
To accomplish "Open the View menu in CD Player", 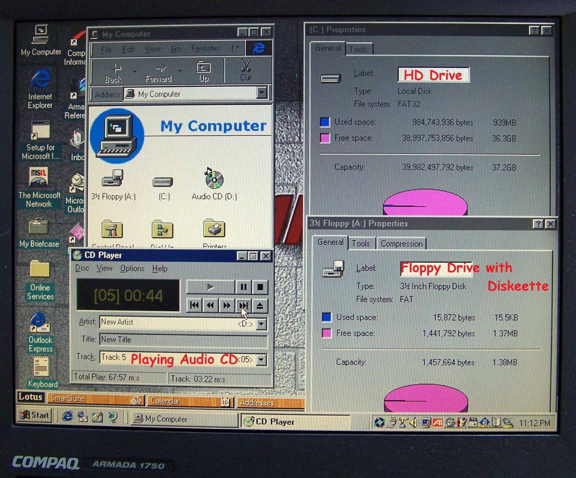I will [x=104, y=268].
